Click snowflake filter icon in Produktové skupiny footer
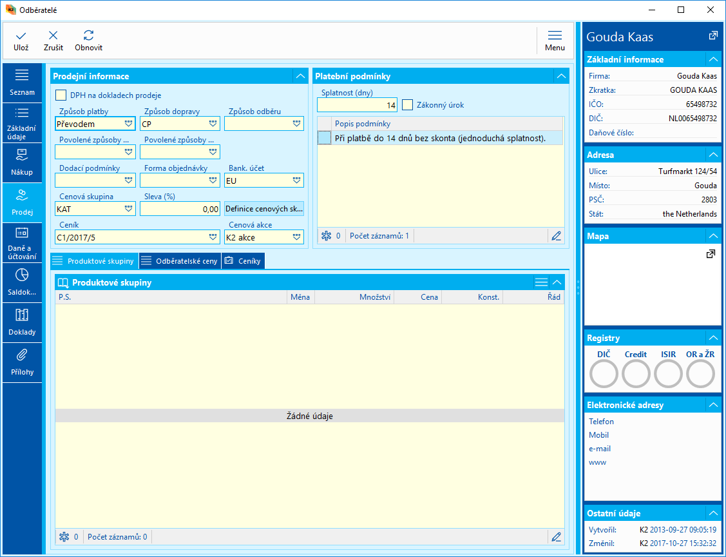Viewport: 726px width, 557px height. pos(64,537)
